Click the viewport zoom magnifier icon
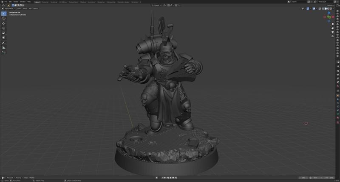The image size is (340, 182). [x=332, y=24]
